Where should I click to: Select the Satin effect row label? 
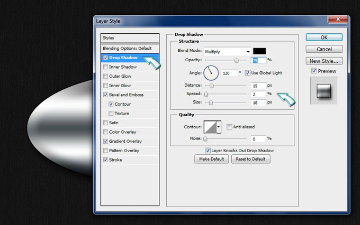click(x=114, y=123)
